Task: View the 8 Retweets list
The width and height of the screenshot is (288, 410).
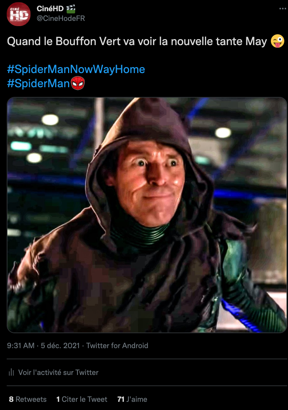Action: pyautogui.click(x=28, y=399)
